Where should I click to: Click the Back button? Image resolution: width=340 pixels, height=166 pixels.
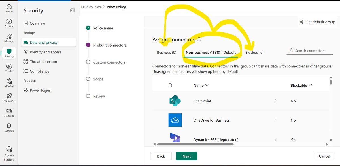click(161, 156)
